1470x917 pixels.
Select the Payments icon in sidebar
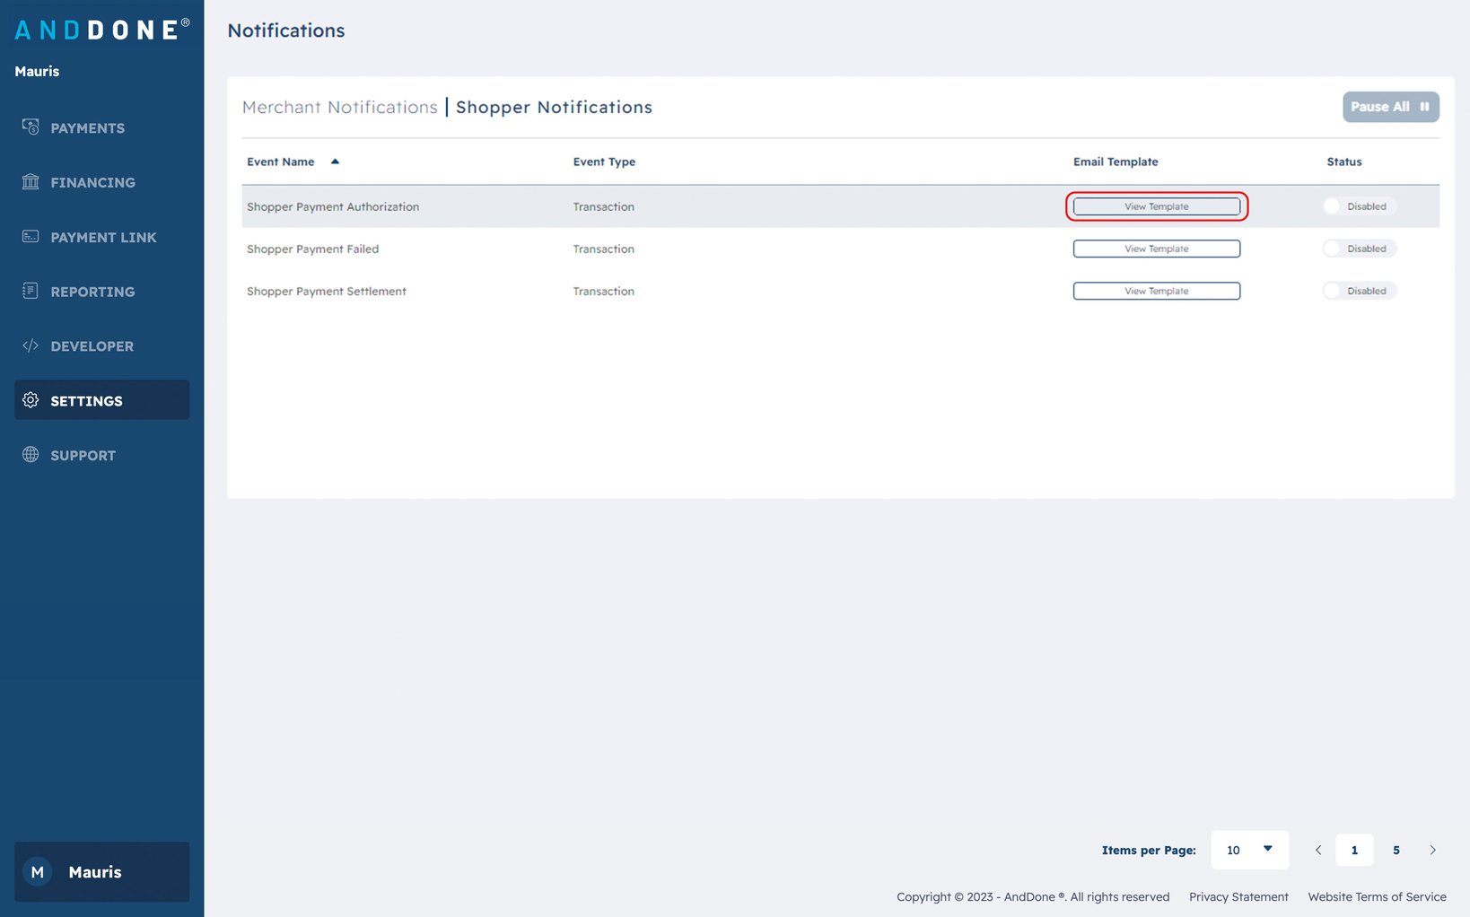coord(30,127)
